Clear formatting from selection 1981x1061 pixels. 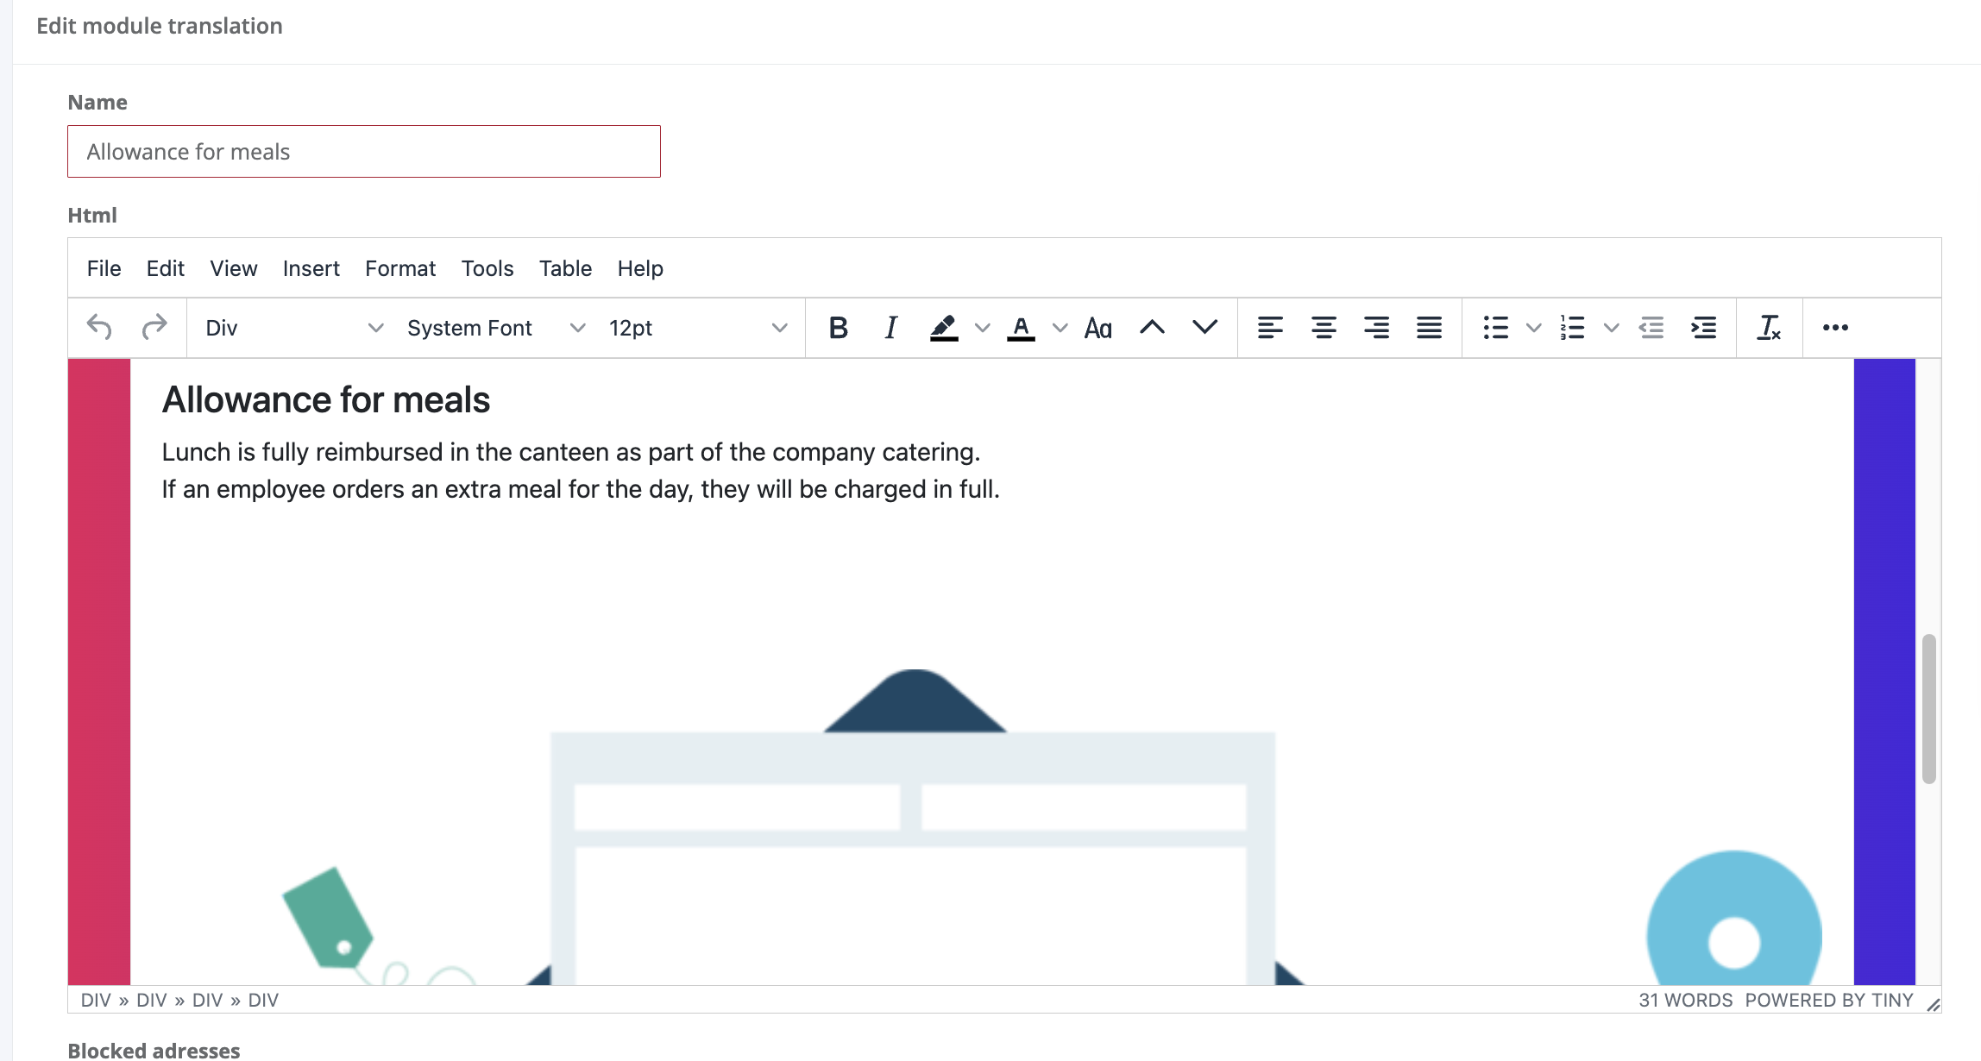(1769, 328)
